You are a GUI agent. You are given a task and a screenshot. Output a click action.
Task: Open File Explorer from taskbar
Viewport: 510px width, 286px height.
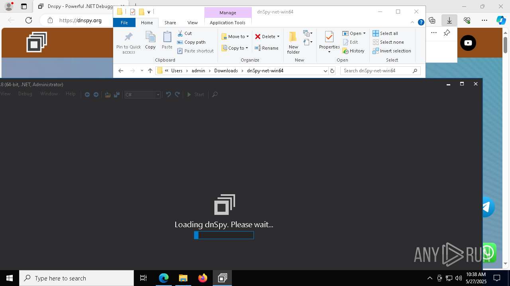click(183, 278)
